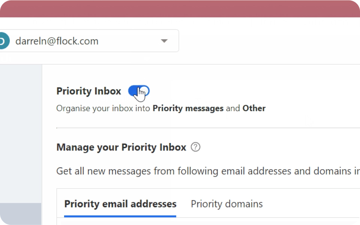Switch to the Priority domains tab
The width and height of the screenshot is (360, 225).
[x=226, y=204]
